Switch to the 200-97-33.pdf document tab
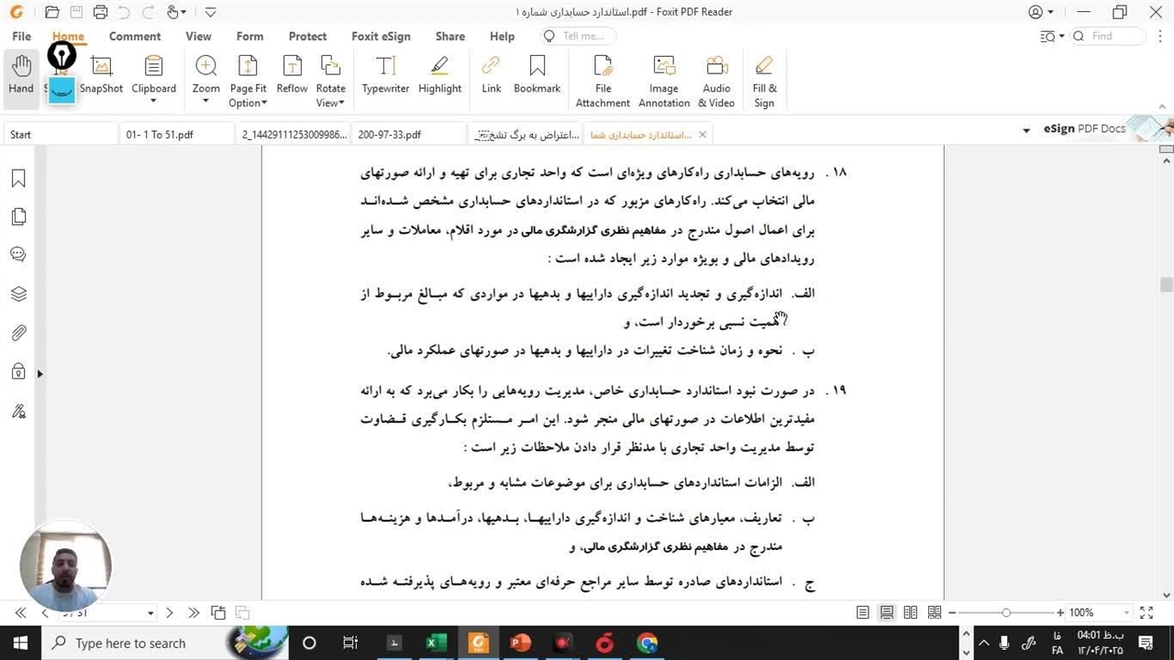Viewport: 1174px width, 660px height. [x=390, y=135]
